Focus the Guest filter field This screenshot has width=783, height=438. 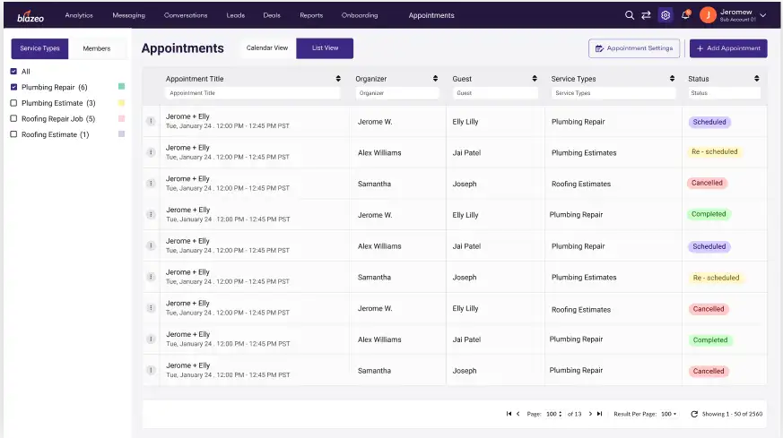point(495,93)
